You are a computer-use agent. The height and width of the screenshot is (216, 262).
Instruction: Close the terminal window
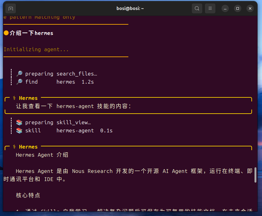point(250,8)
